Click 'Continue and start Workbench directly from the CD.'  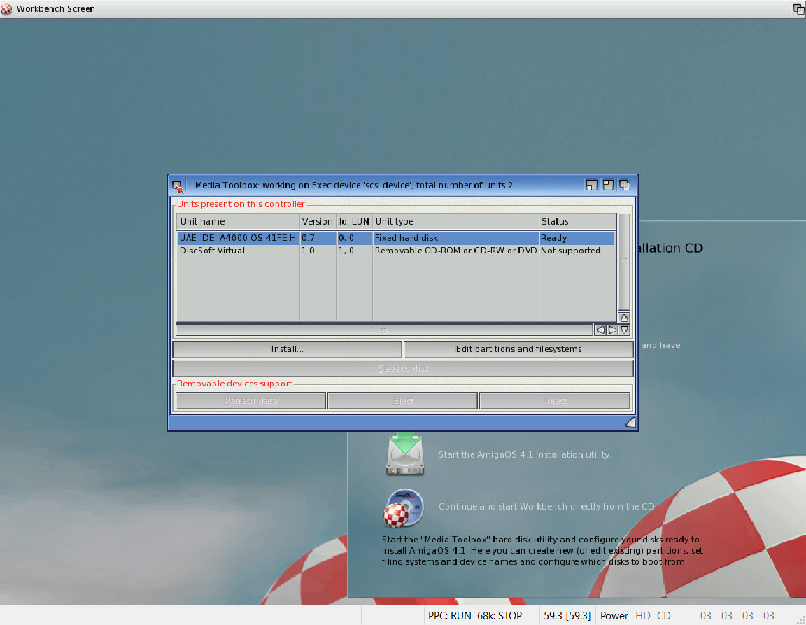pos(547,507)
